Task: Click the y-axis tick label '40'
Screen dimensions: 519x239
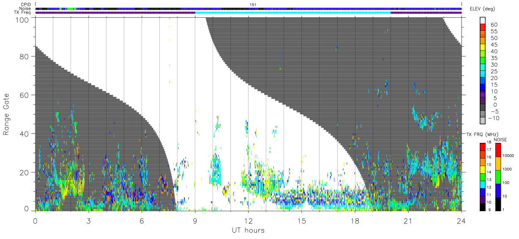Action: (25, 134)
